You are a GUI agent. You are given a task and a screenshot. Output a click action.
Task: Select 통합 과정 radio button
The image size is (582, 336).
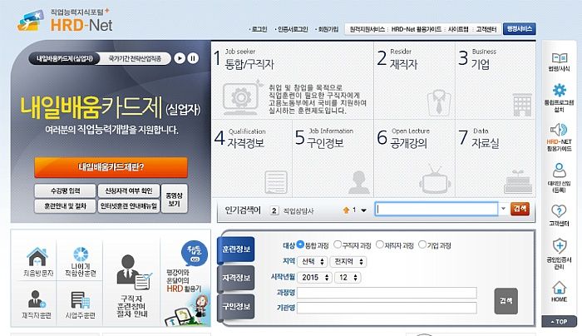point(300,245)
